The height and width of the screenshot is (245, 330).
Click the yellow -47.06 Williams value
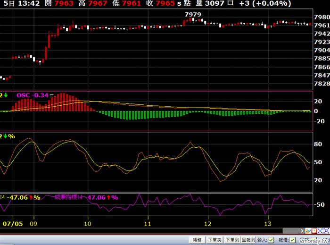click(x=17, y=197)
